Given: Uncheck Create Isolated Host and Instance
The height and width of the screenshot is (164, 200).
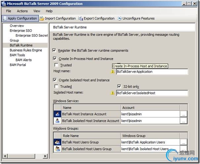Looking at the screenshot, I should click(x=55, y=80).
